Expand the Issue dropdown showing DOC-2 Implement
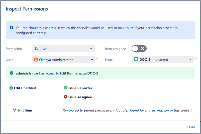Viewport: 201px width, 134px height. [163, 59]
